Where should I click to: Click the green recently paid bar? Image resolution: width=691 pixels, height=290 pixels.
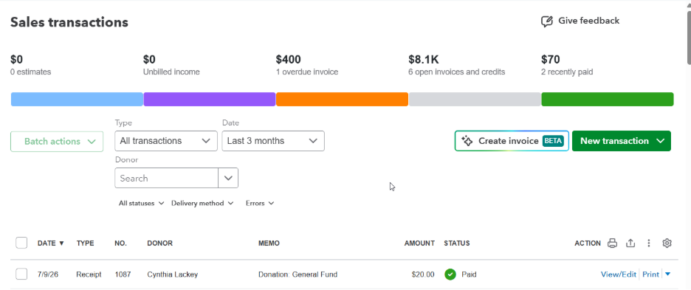(608, 99)
